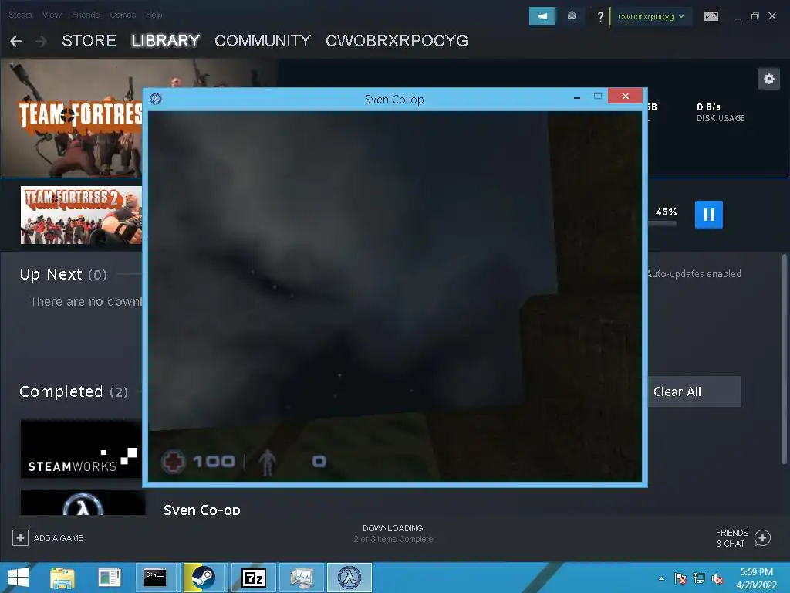Screen dimensions: 790x593
Task: Click the Friends & Chat plus icon
Action: pos(762,538)
